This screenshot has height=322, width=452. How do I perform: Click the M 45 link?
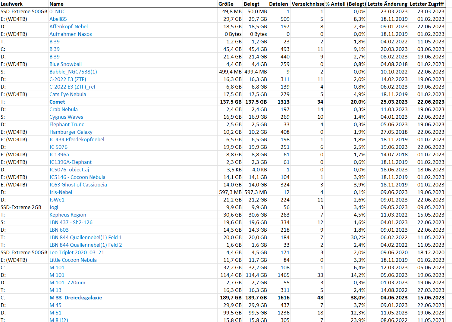tap(55, 305)
